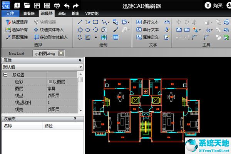The image size is (231, 154).
Task: Insert a table with the grid icon
Action: (115, 37)
